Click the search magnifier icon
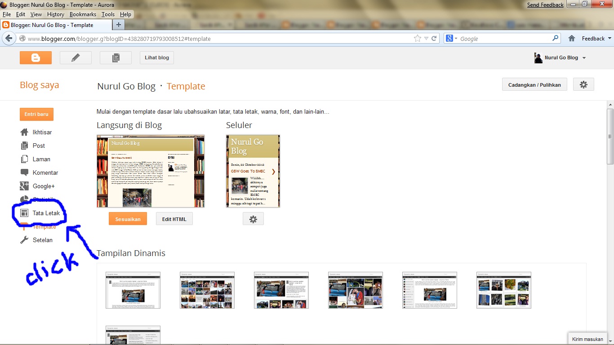614x345 pixels. point(556,39)
